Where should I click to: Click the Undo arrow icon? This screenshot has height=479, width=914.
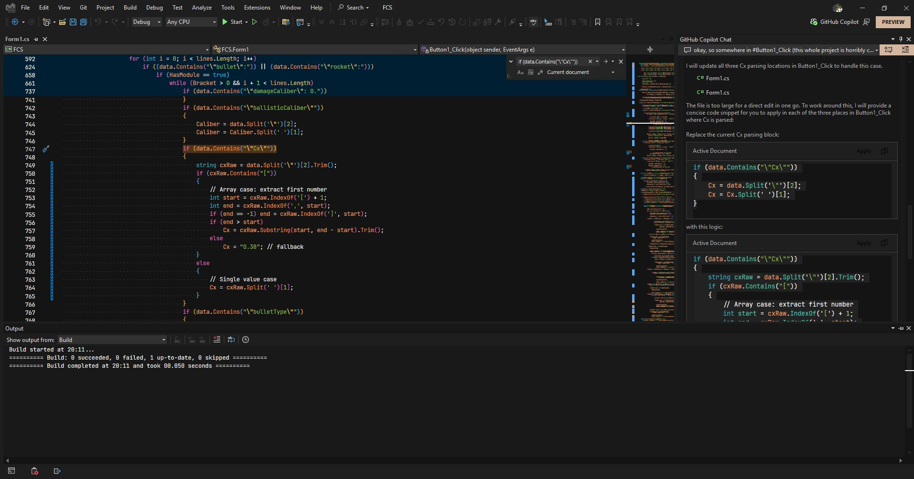click(x=98, y=22)
